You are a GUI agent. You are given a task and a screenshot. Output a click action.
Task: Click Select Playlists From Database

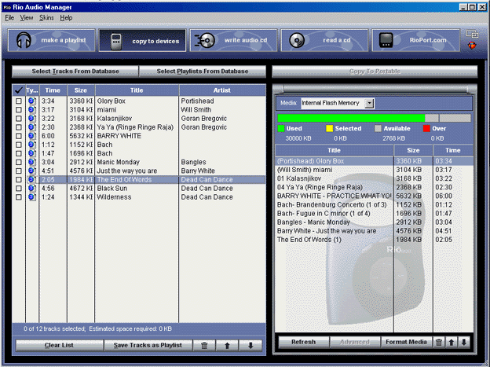pos(203,72)
